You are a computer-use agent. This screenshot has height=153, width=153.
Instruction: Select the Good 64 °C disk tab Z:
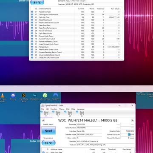click(82, 114)
